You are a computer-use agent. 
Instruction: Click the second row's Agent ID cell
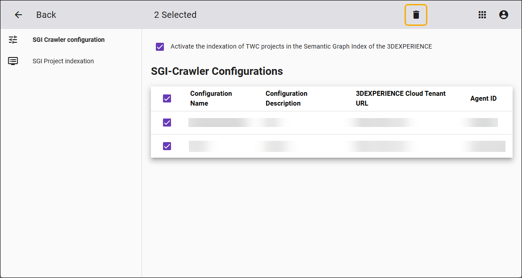coord(483,146)
